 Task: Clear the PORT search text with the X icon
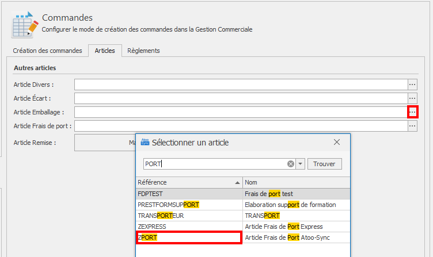[291, 164]
